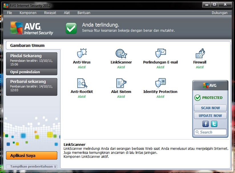Click Aktif status under Perlindungan E-mail
235x173 pixels.
coord(161,67)
